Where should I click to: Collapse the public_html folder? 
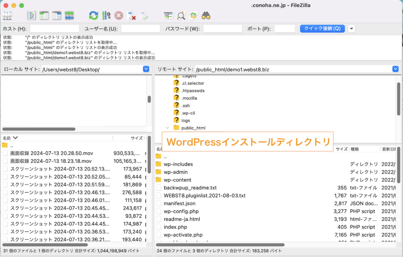point(167,128)
